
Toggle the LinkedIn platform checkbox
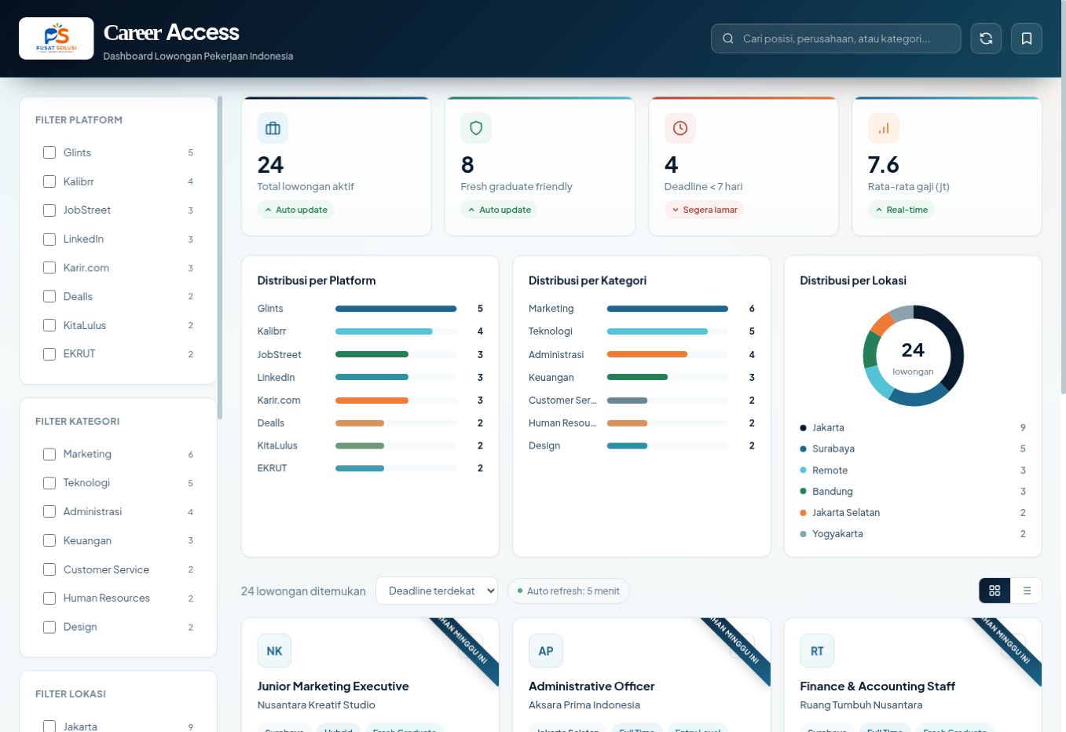click(x=49, y=239)
